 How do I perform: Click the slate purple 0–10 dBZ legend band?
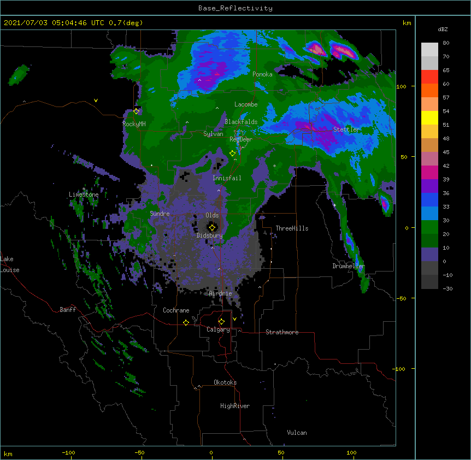[x=429, y=255]
